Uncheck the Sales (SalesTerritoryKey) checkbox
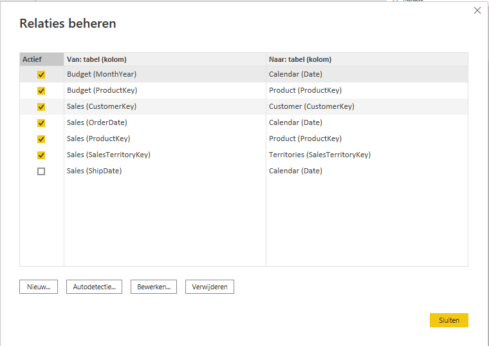489x346 pixels. click(41, 155)
